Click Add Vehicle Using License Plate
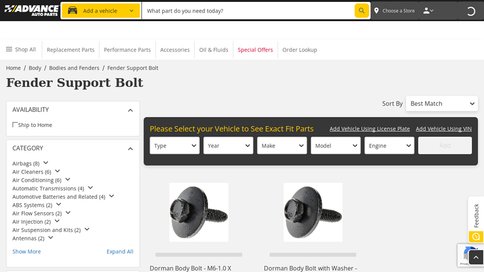484x272 pixels. coord(370,129)
